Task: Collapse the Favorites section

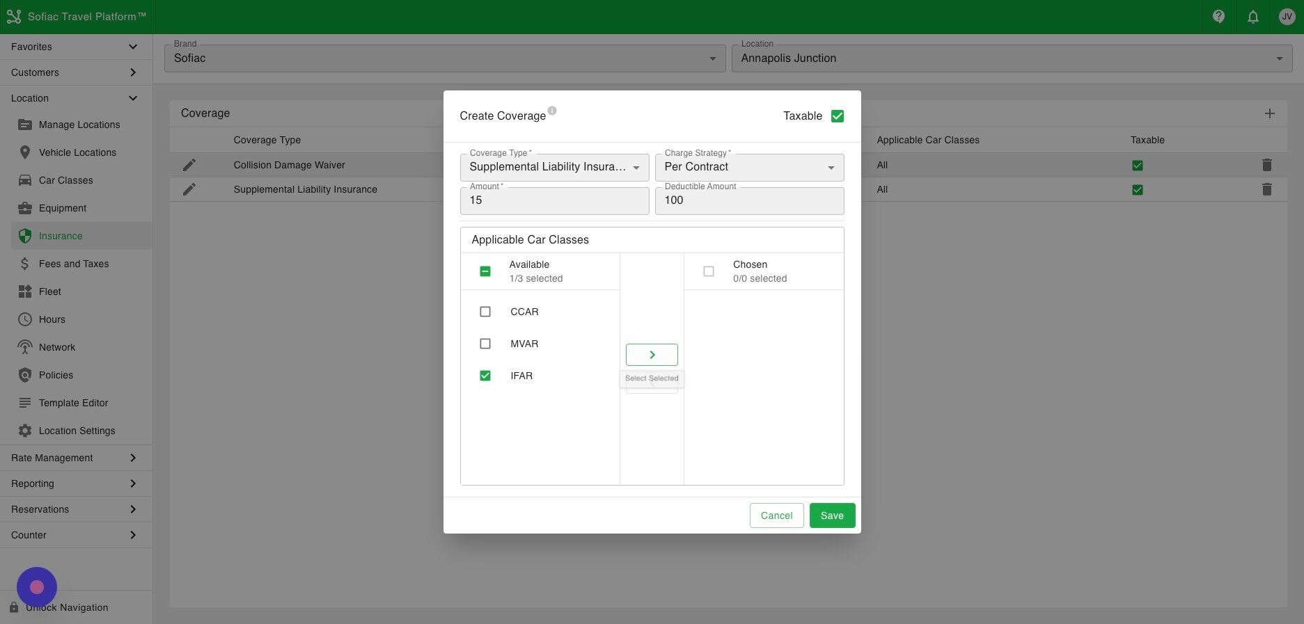Action: pos(76,47)
